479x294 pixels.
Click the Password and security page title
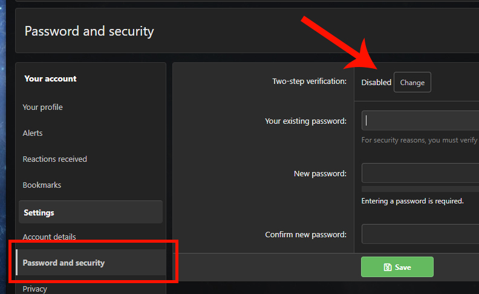pos(89,31)
